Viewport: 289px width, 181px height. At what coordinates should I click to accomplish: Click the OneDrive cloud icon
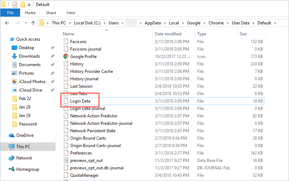click(x=12, y=135)
